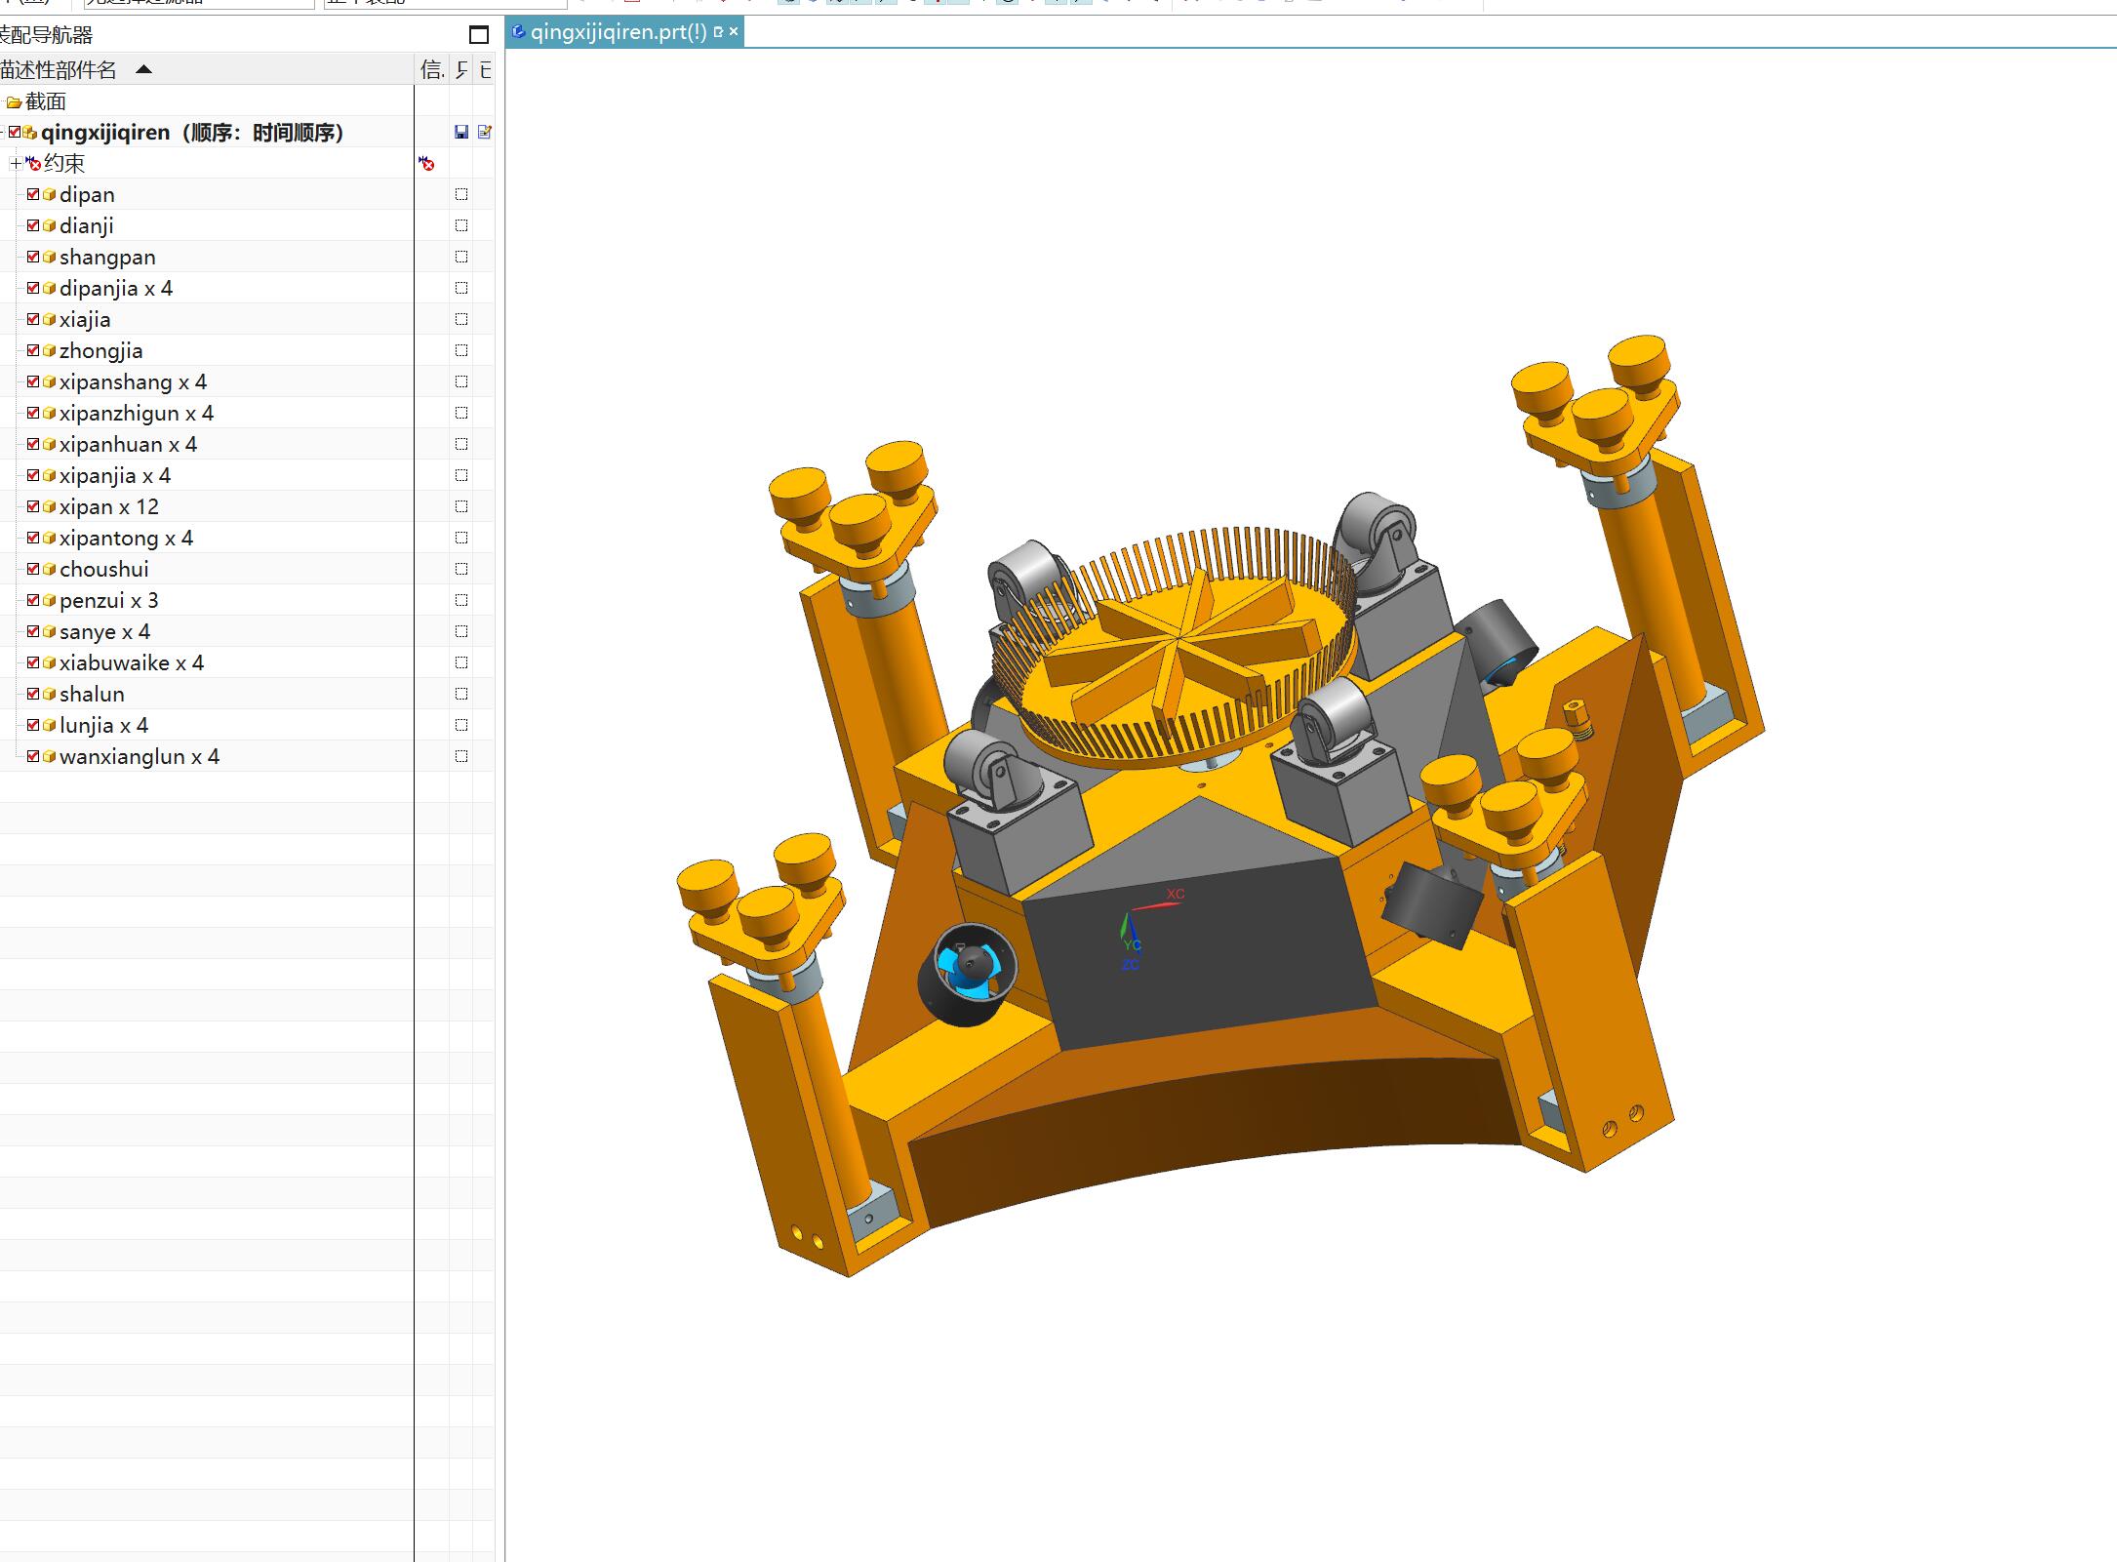Click the cube icon beside xipanjia x 4
Viewport: 2117px width, 1562px height.
click(50, 475)
